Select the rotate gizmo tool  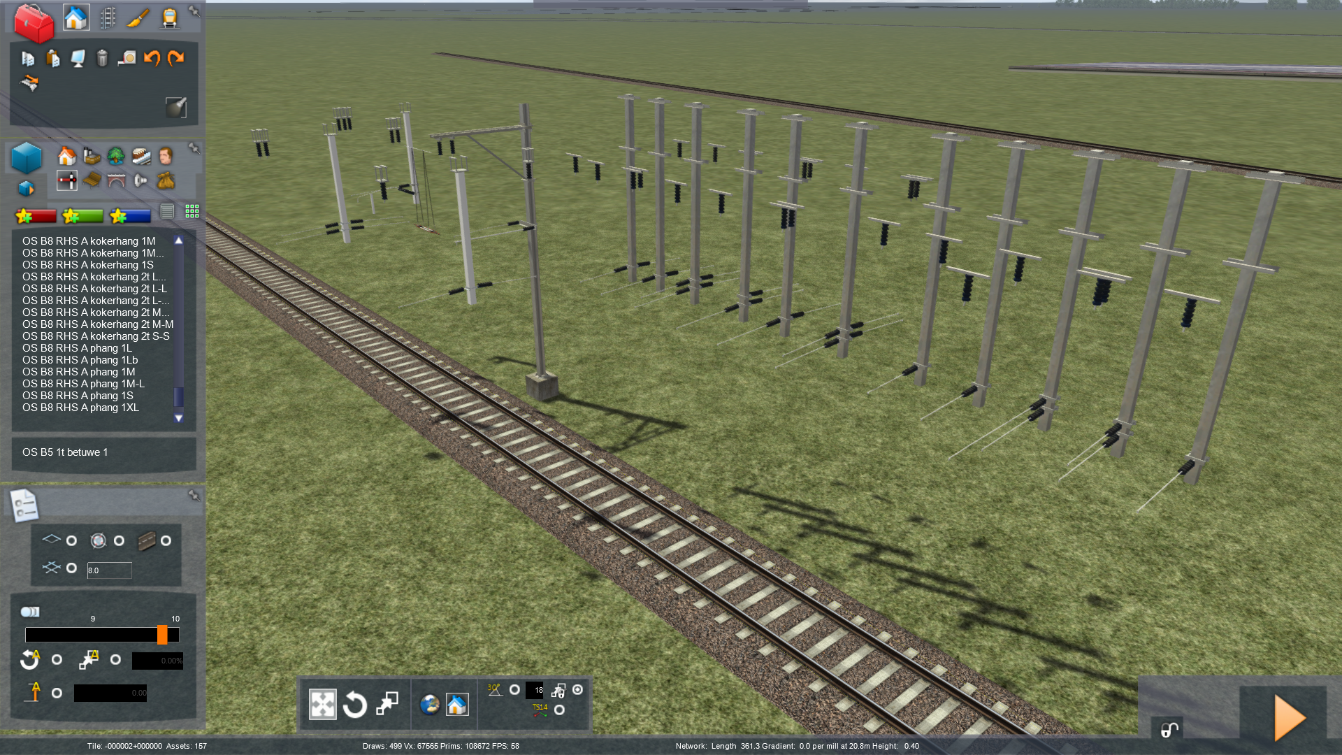point(355,705)
